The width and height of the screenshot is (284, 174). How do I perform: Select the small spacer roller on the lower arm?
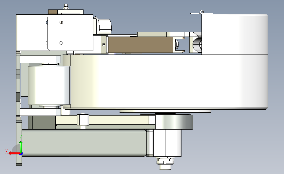point(83,120)
